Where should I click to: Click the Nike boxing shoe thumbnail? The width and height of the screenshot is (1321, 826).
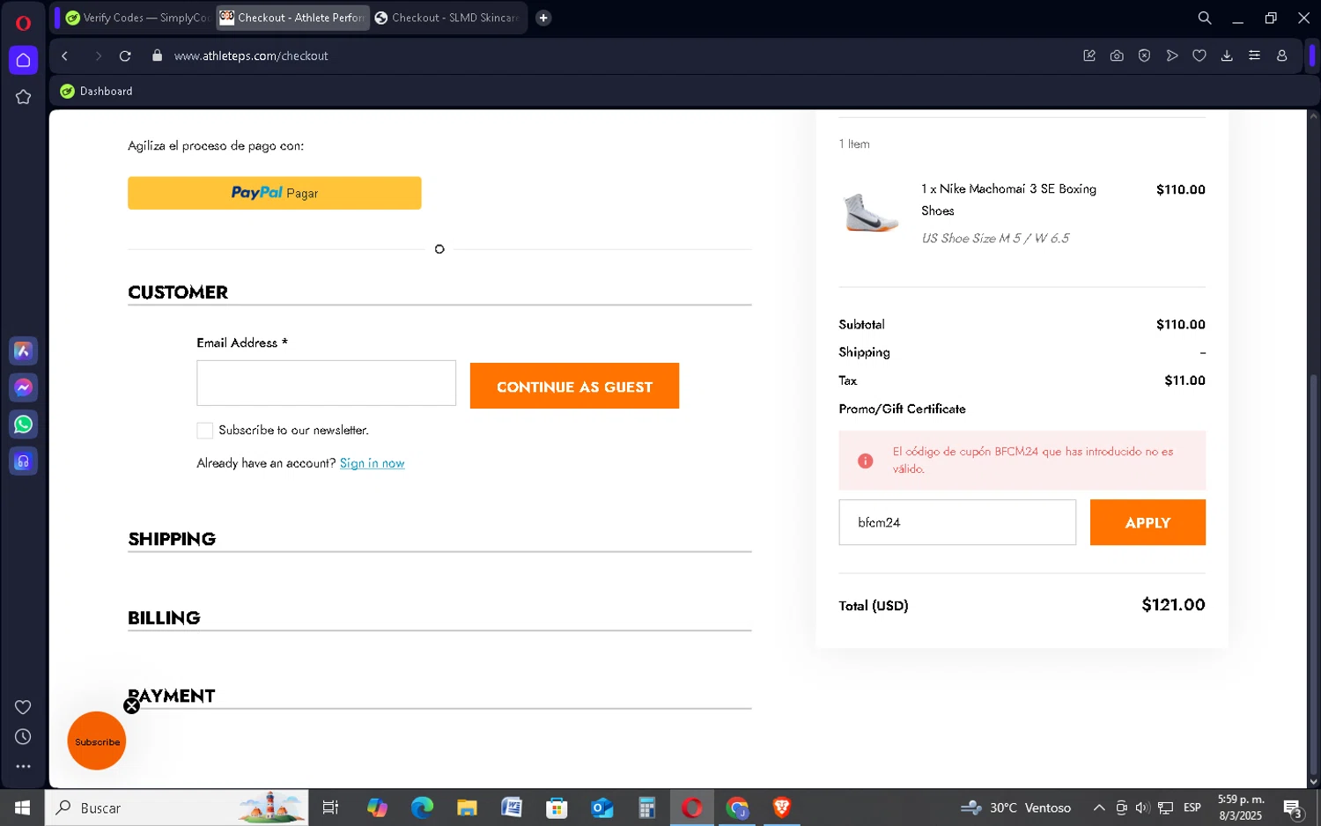(870, 212)
